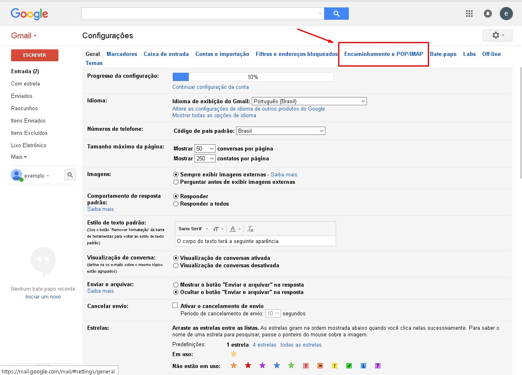Screen dimensions: 522x375
Task: Choose the '4 estrelas' preset
Action: click(x=264, y=345)
